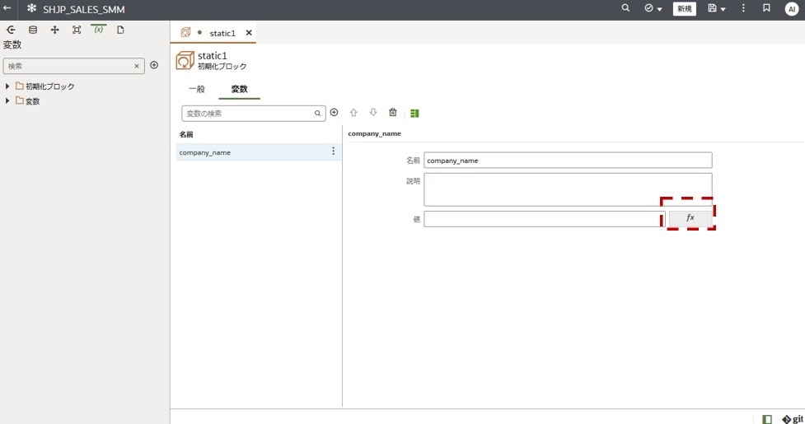Viewport: 805px width, 424px height.
Task: Click the 新規 button
Action: 685,9
